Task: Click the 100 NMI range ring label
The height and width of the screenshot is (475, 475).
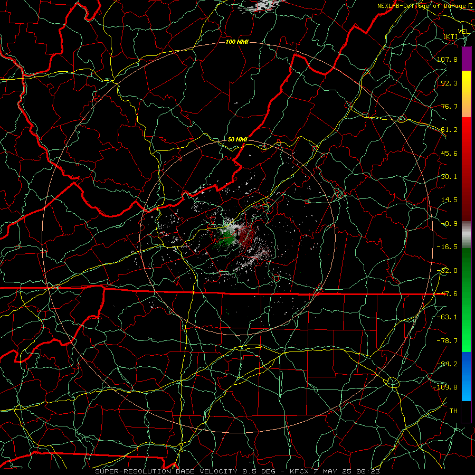Action: 237,42
